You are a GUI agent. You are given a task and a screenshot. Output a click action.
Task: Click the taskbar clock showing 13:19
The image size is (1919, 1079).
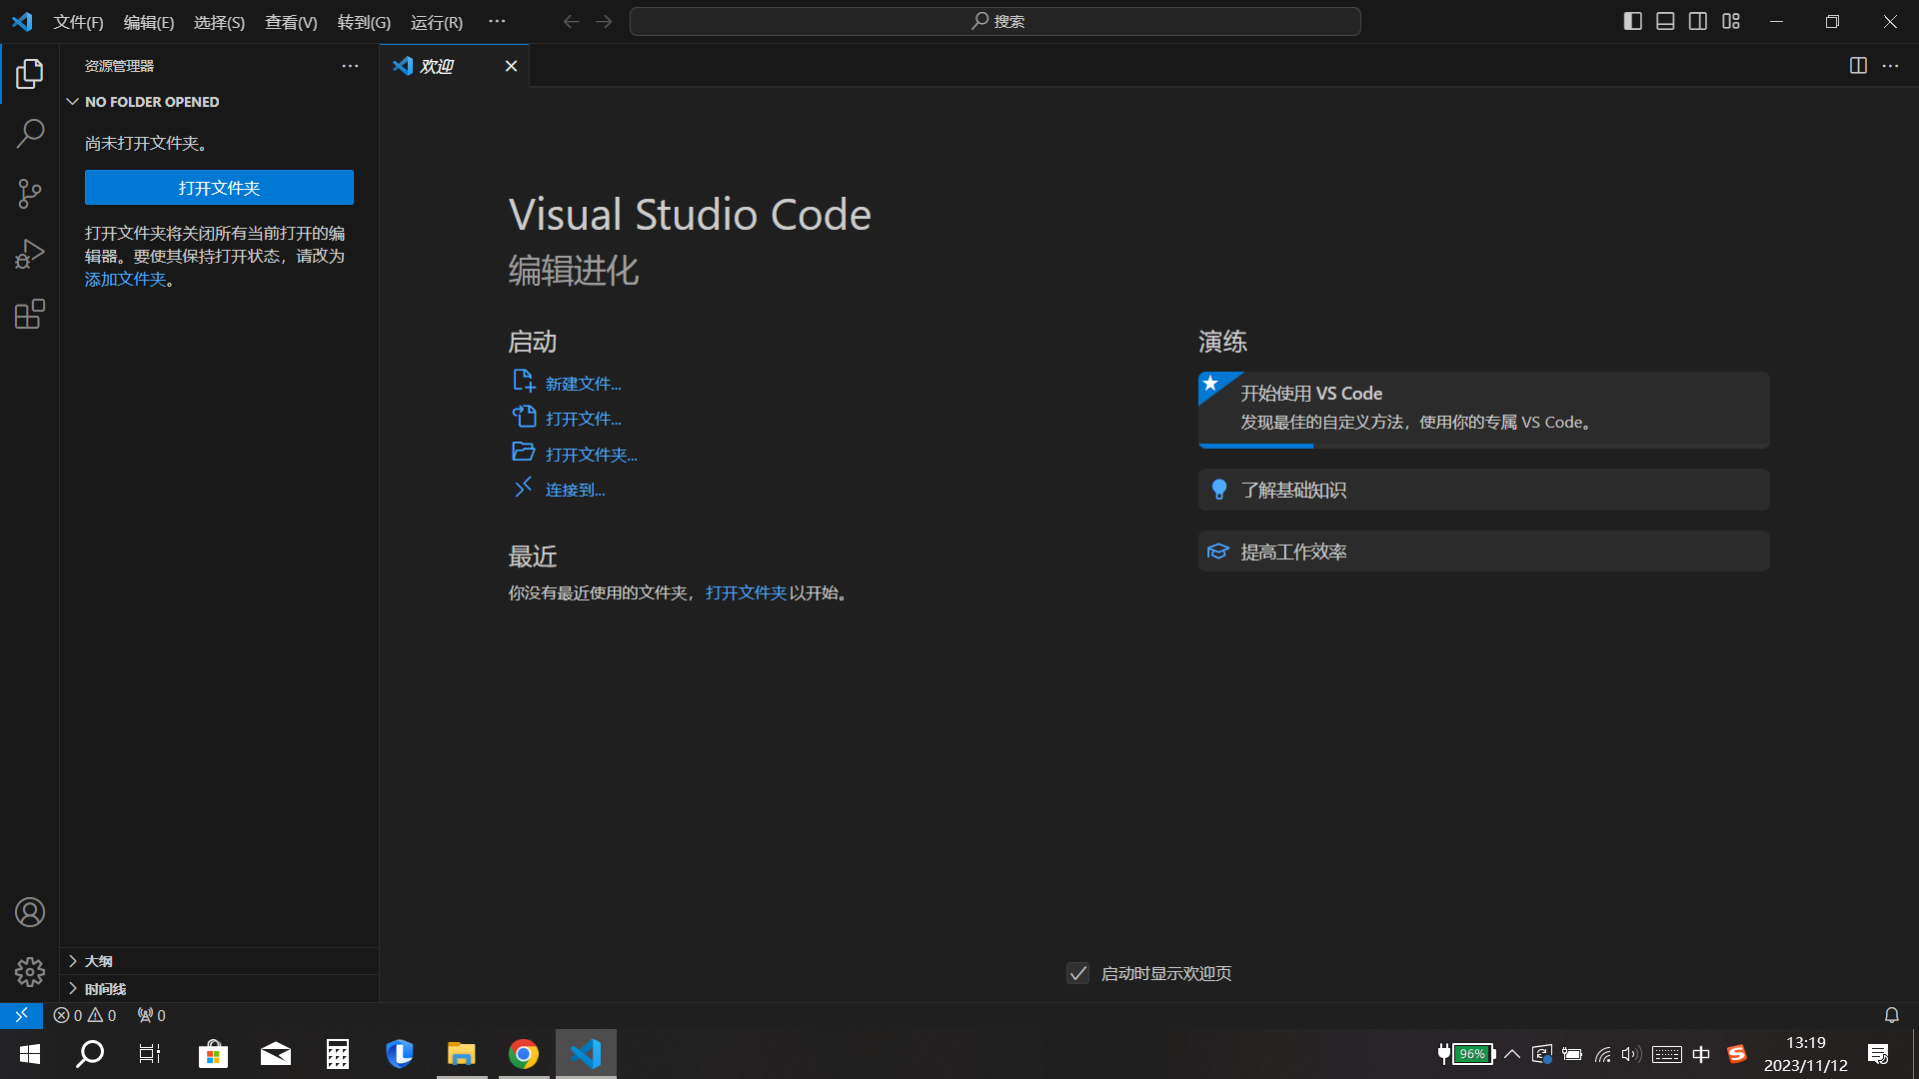pos(1805,1054)
